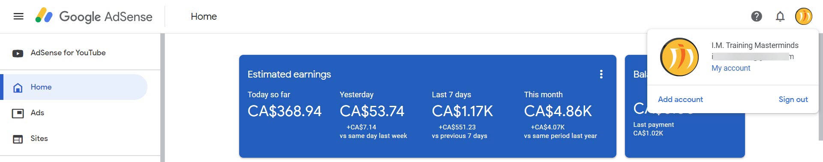Open the Estimated earnings three-dot menu

(601, 74)
